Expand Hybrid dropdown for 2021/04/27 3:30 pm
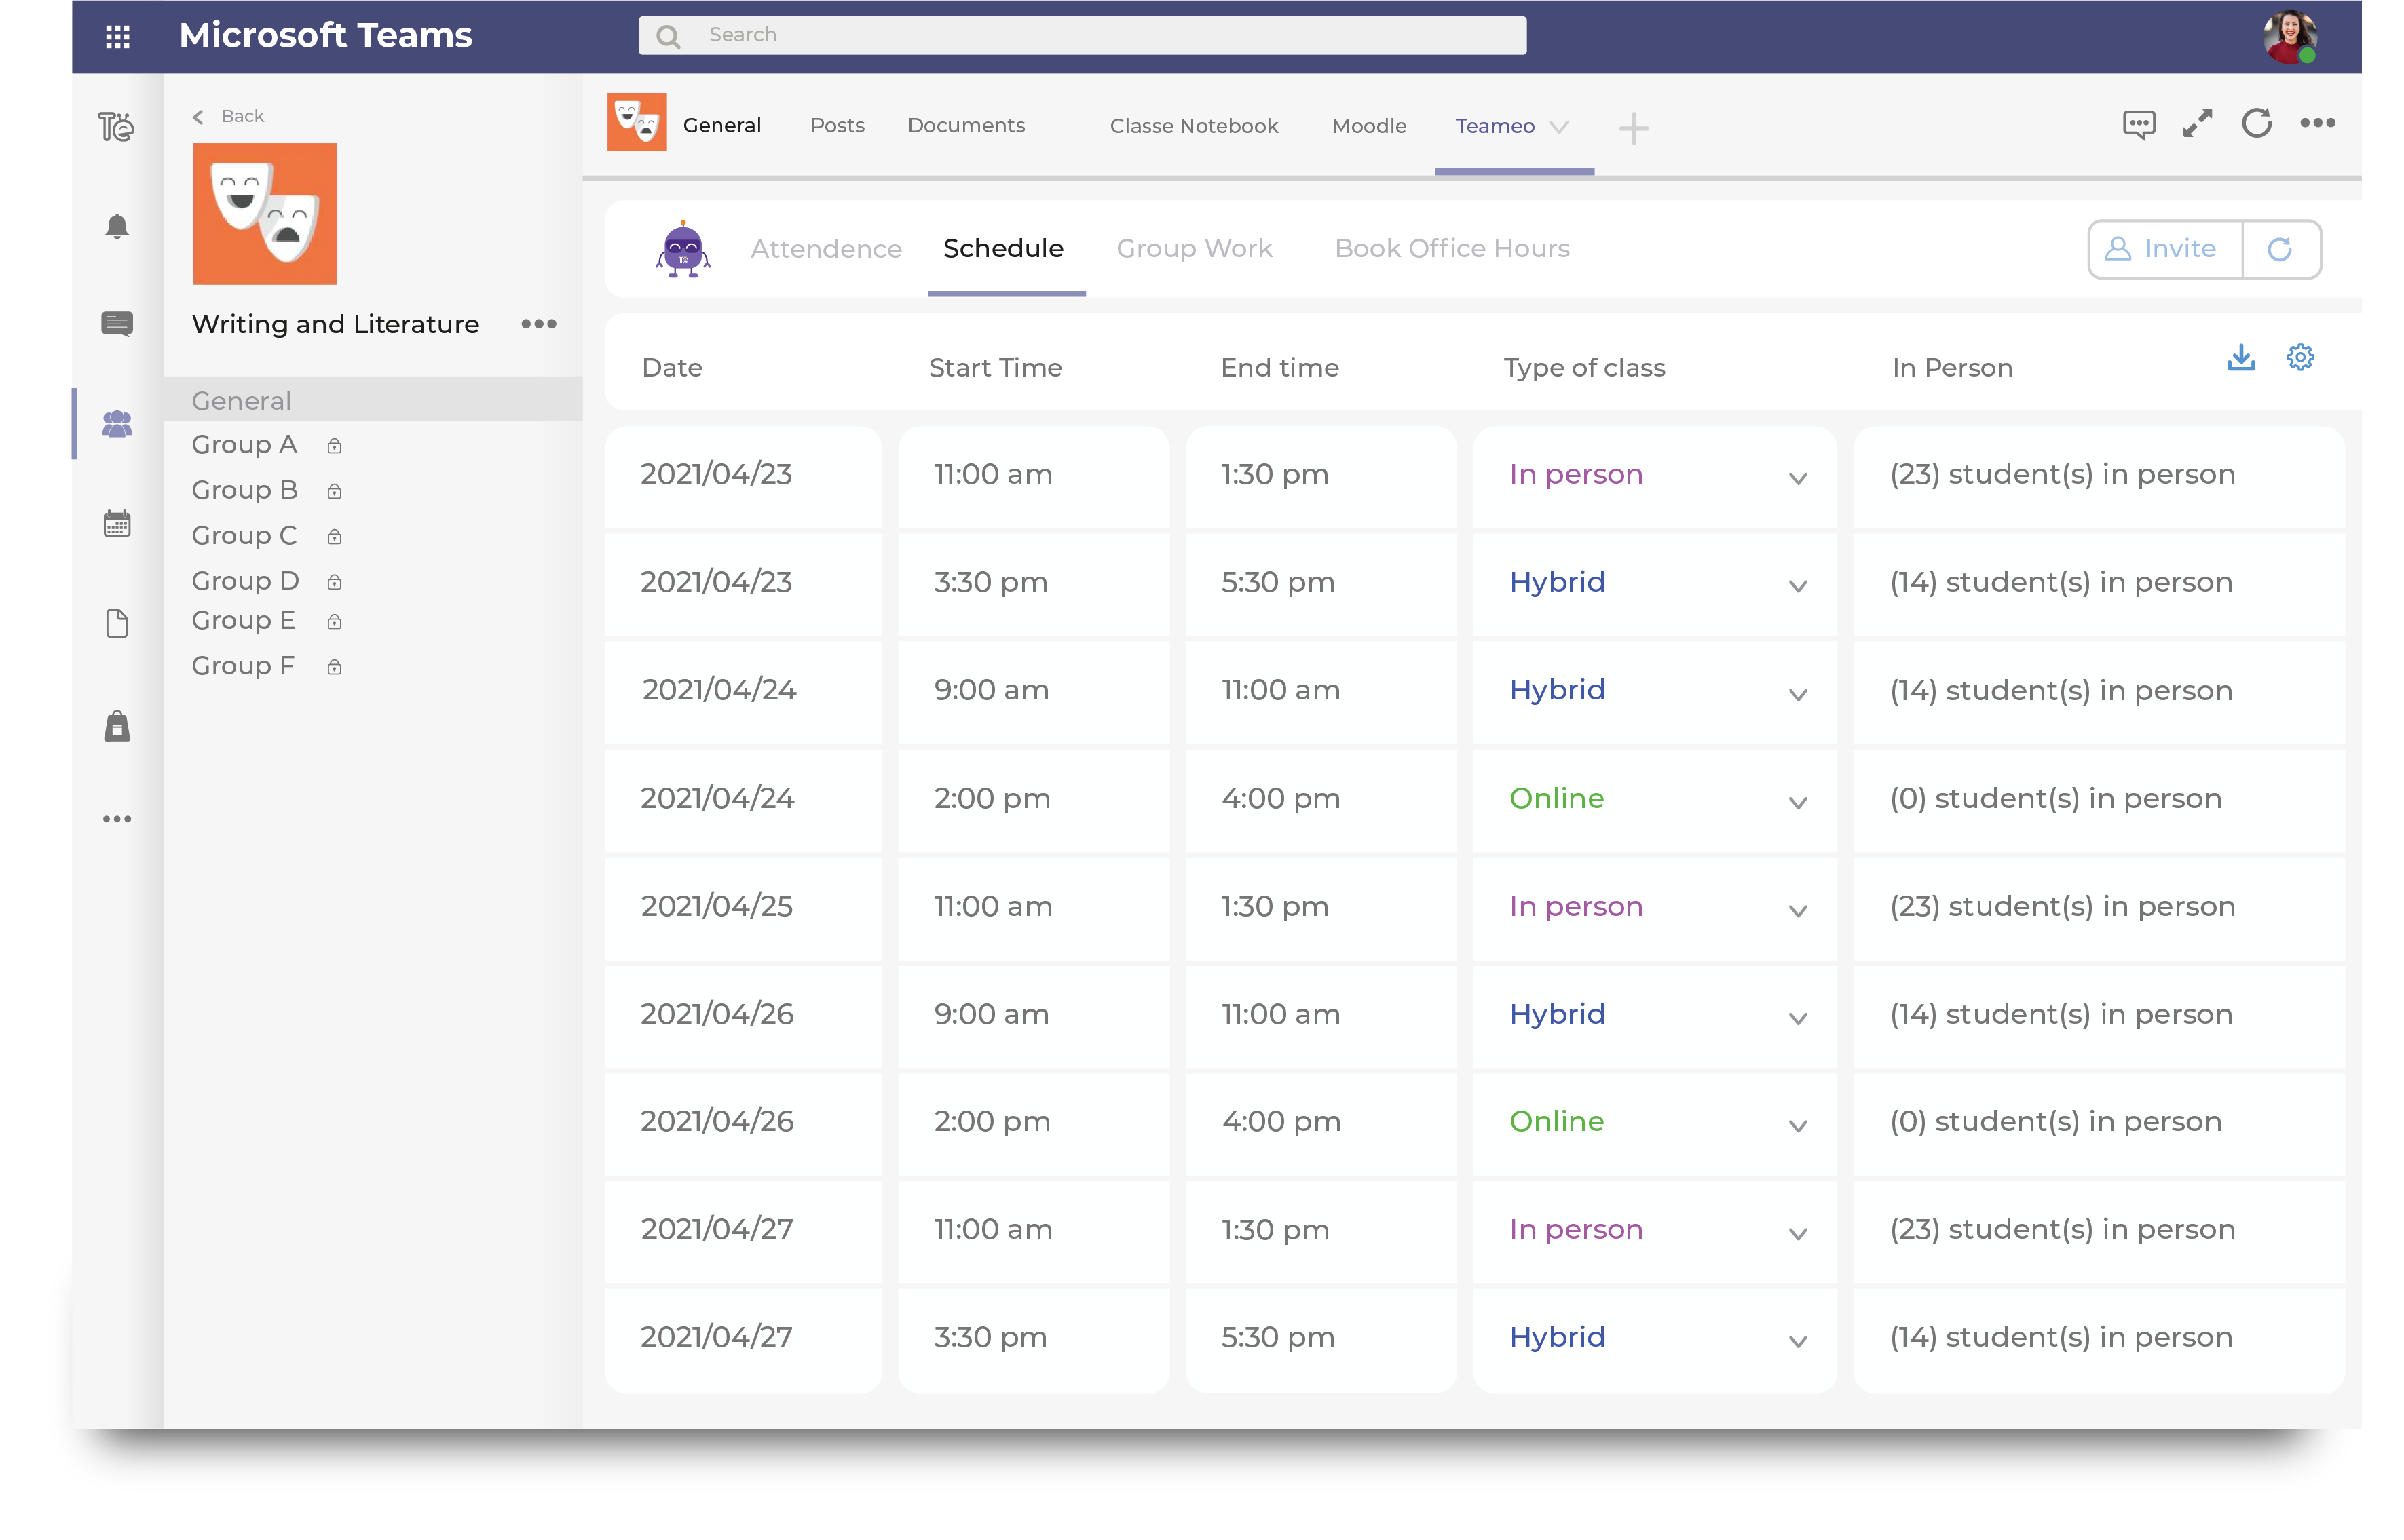 1798,1342
